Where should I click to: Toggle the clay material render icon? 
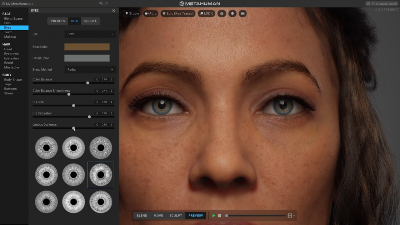pyautogui.click(x=222, y=13)
